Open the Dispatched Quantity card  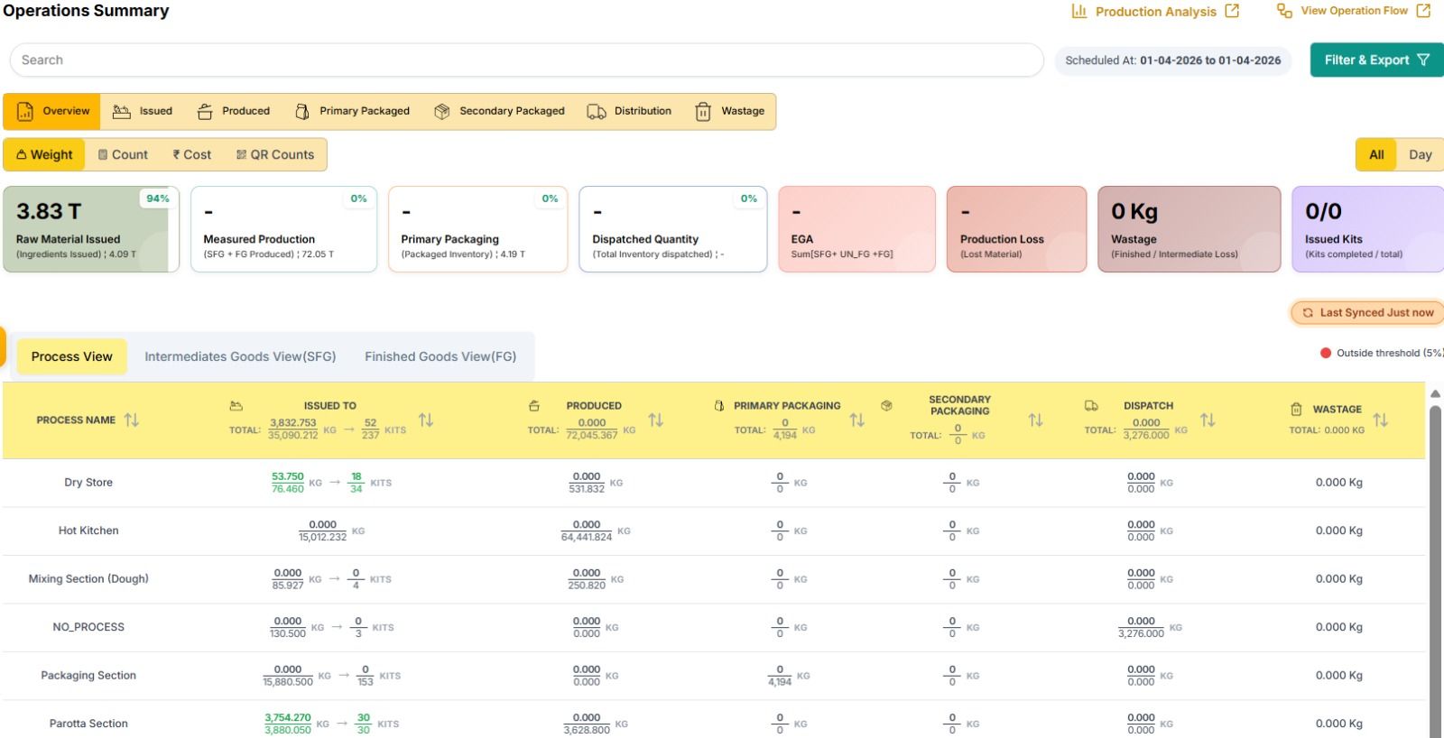coord(672,229)
